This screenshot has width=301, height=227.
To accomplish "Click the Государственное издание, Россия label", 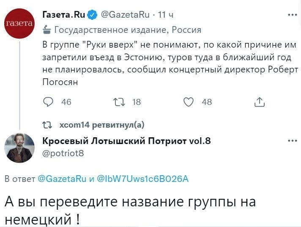I will point(128,30).
